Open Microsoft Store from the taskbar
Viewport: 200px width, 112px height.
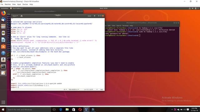pos(74,110)
